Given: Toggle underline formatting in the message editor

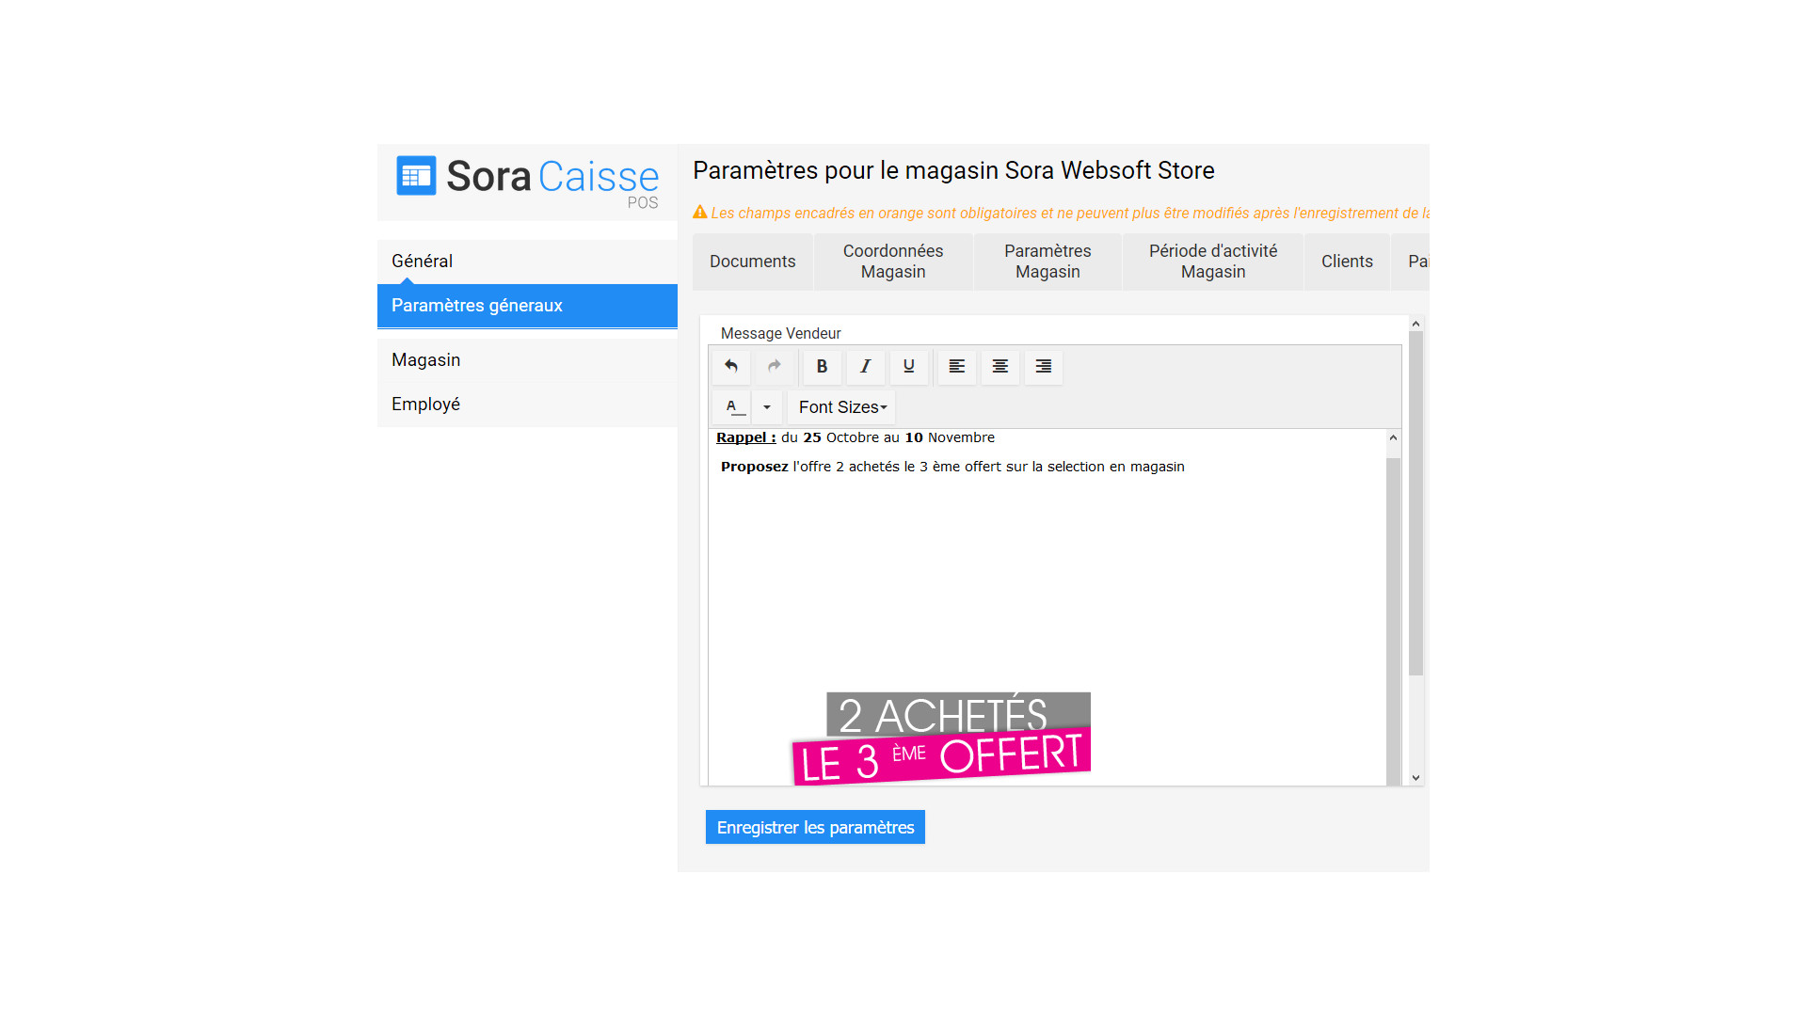Looking at the screenshot, I should (908, 367).
